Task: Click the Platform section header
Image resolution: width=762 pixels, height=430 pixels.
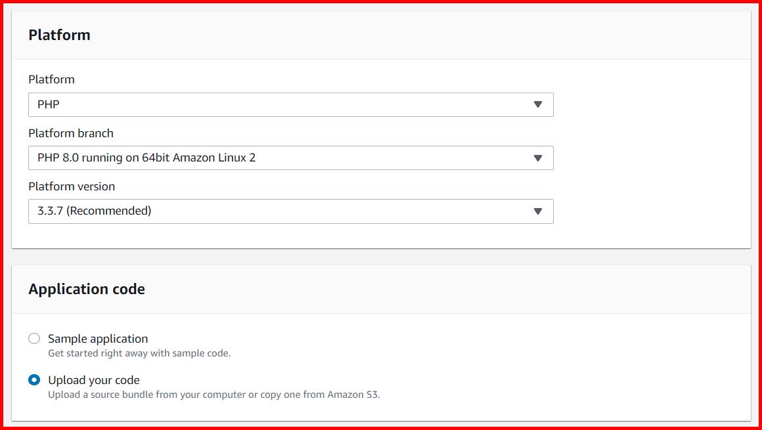Action: [x=59, y=35]
